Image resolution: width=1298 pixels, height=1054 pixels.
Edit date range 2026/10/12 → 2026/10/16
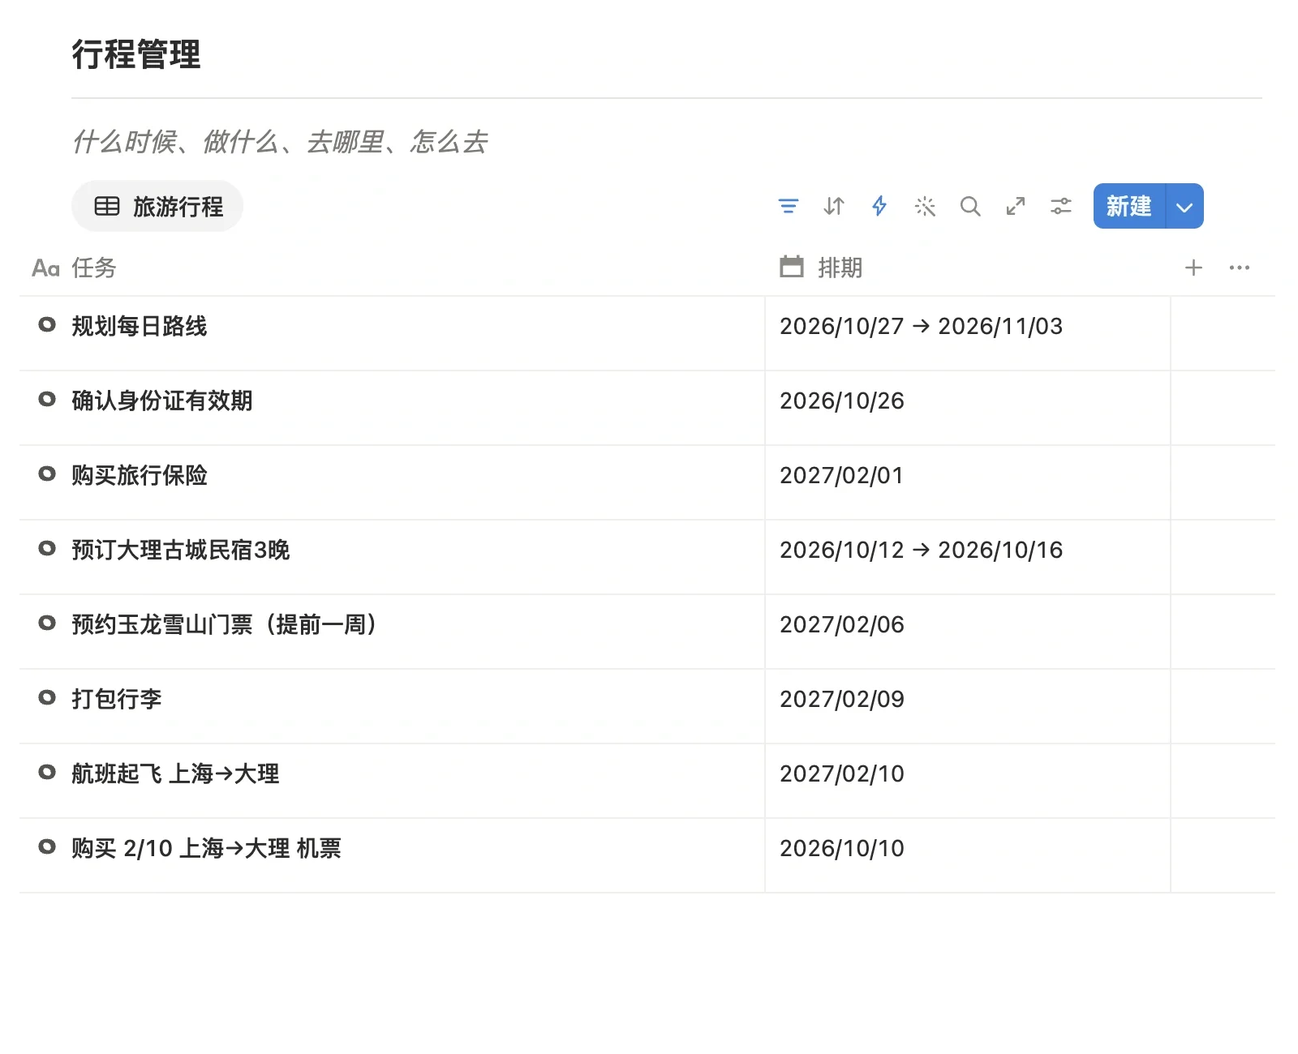pyautogui.click(x=921, y=550)
